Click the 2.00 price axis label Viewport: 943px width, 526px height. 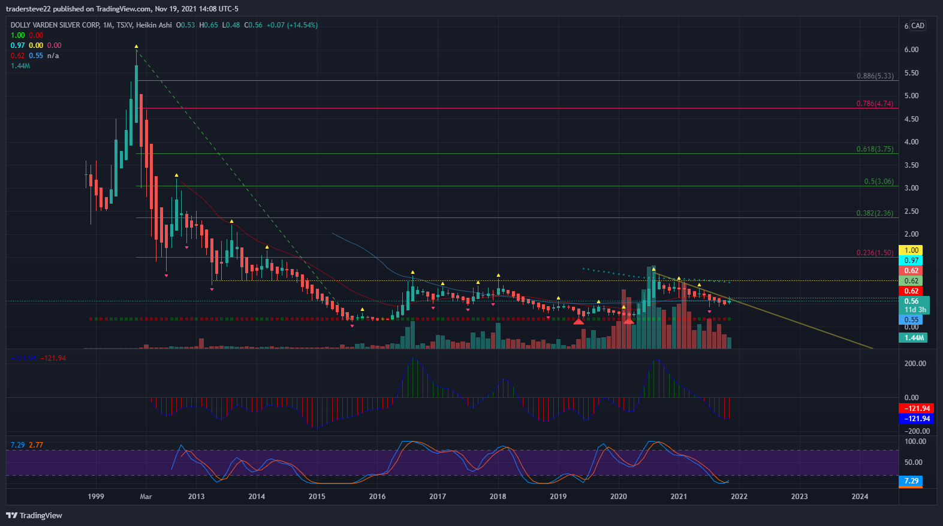click(911, 234)
